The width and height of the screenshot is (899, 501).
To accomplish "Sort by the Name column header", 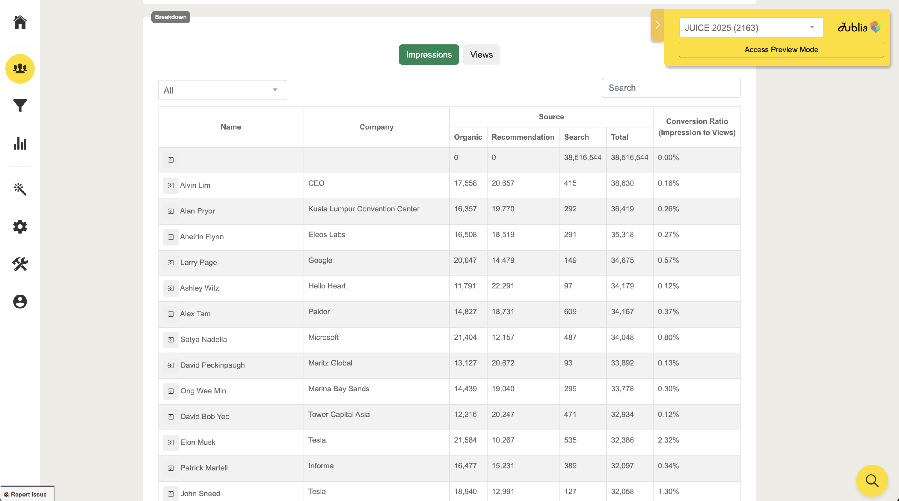I will point(231,127).
